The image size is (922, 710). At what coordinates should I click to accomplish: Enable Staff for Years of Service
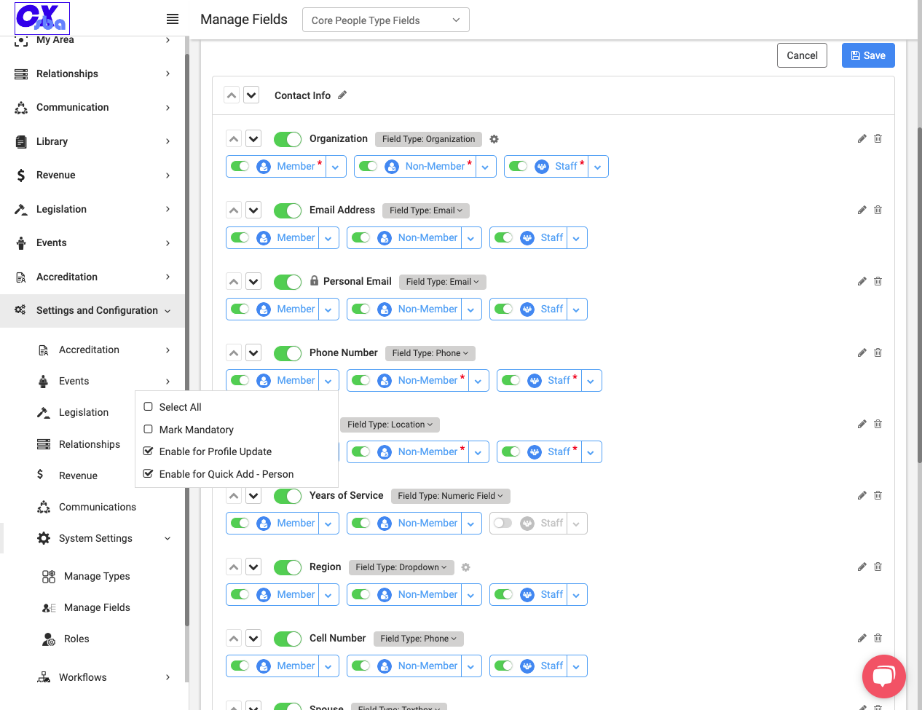tap(503, 523)
